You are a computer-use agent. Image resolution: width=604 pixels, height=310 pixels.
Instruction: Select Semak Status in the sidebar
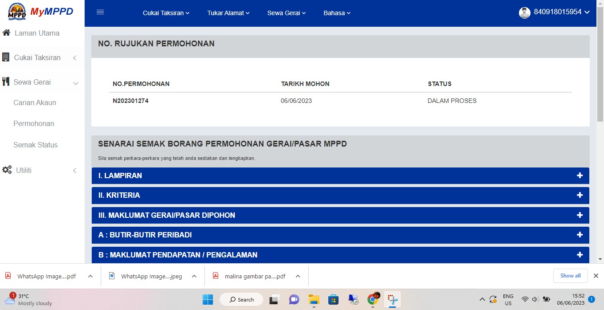(x=35, y=145)
